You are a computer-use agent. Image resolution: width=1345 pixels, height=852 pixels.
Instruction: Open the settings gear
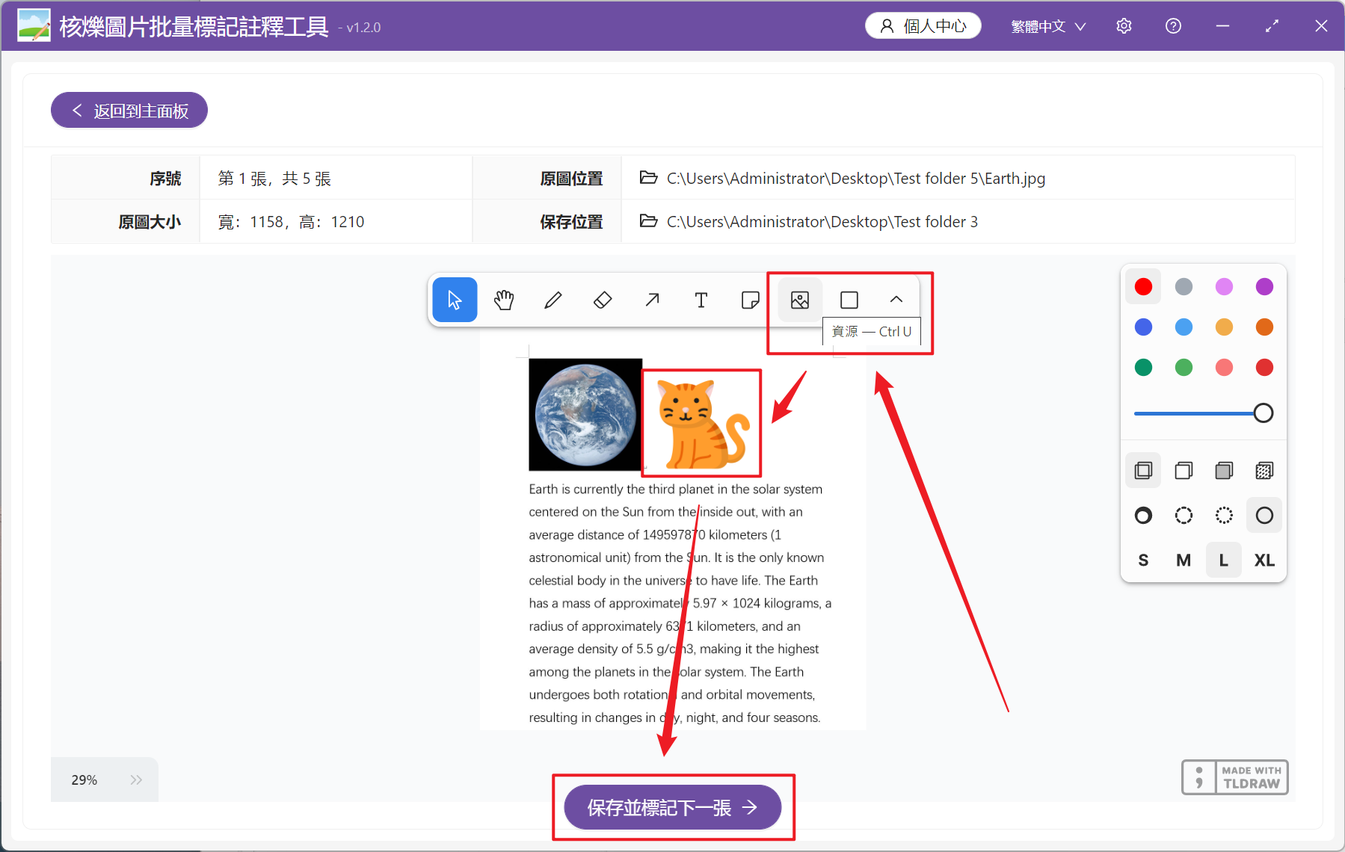click(1124, 26)
